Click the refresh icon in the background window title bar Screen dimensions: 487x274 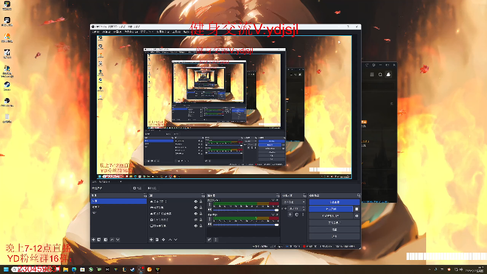(x=367, y=65)
